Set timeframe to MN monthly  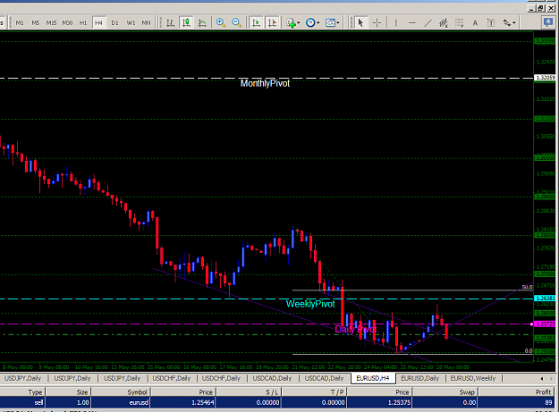[146, 23]
